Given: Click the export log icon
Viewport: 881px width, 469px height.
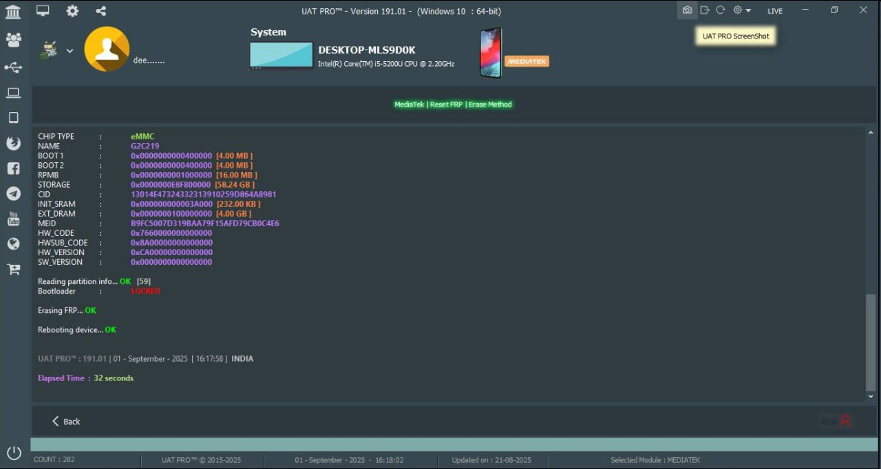Looking at the screenshot, I should pyautogui.click(x=704, y=10).
